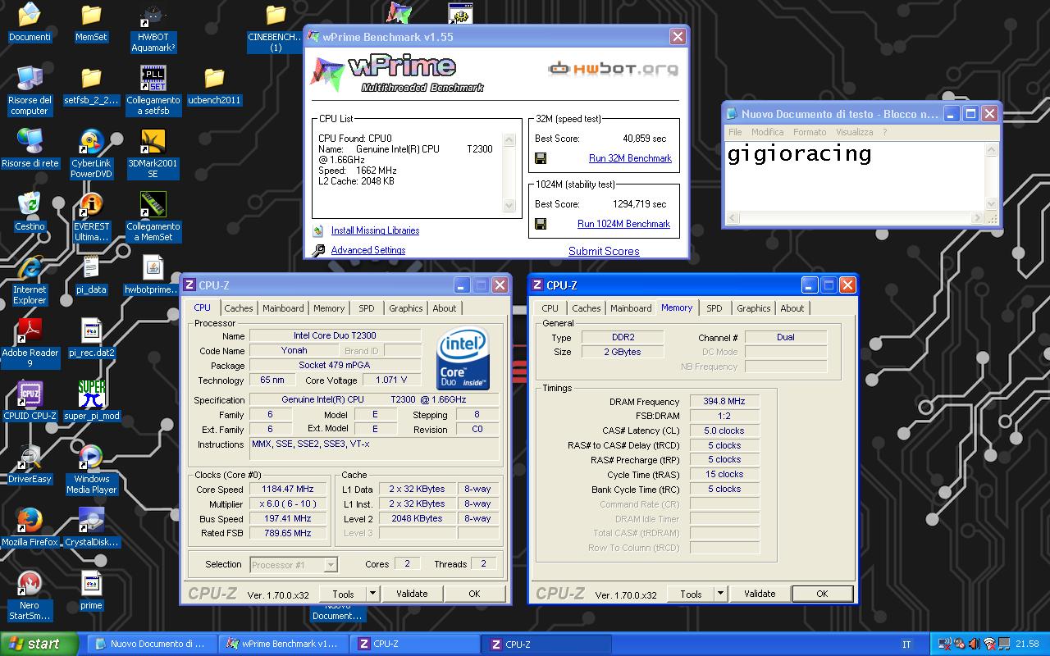Image resolution: width=1050 pixels, height=656 pixels.
Task: Launch 3DMark2001 SE shortcut
Action: click(x=153, y=153)
